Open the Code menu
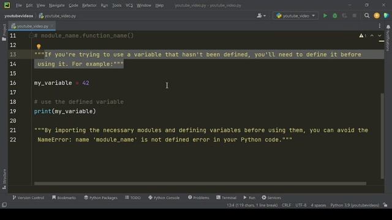This screenshot has height=220, width=392. pyautogui.click(x=73, y=5)
